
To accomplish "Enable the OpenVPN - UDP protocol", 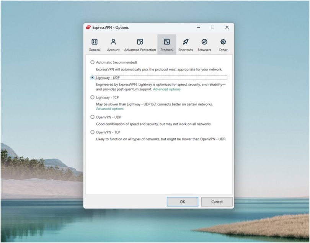I will click(x=92, y=117).
